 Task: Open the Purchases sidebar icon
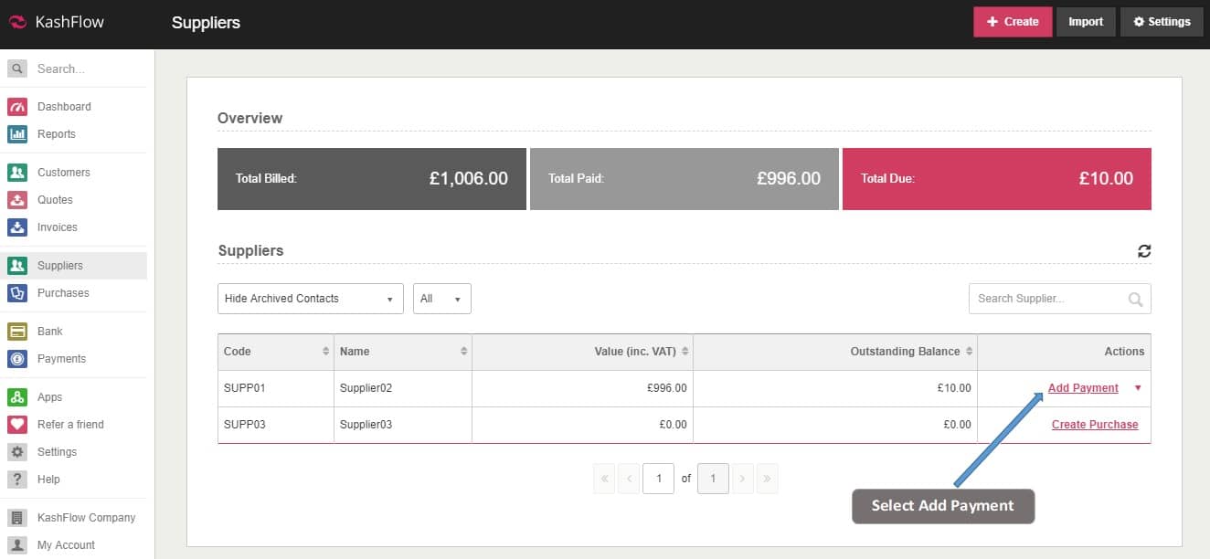click(17, 293)
